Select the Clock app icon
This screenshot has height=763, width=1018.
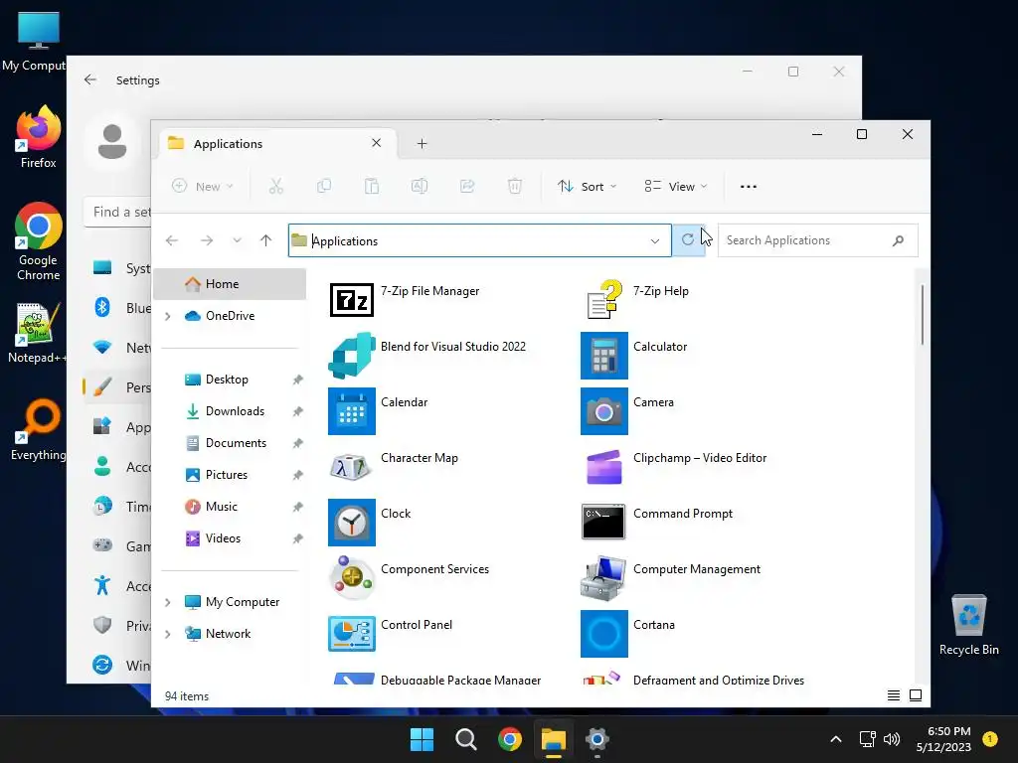[x=351, y=523]
